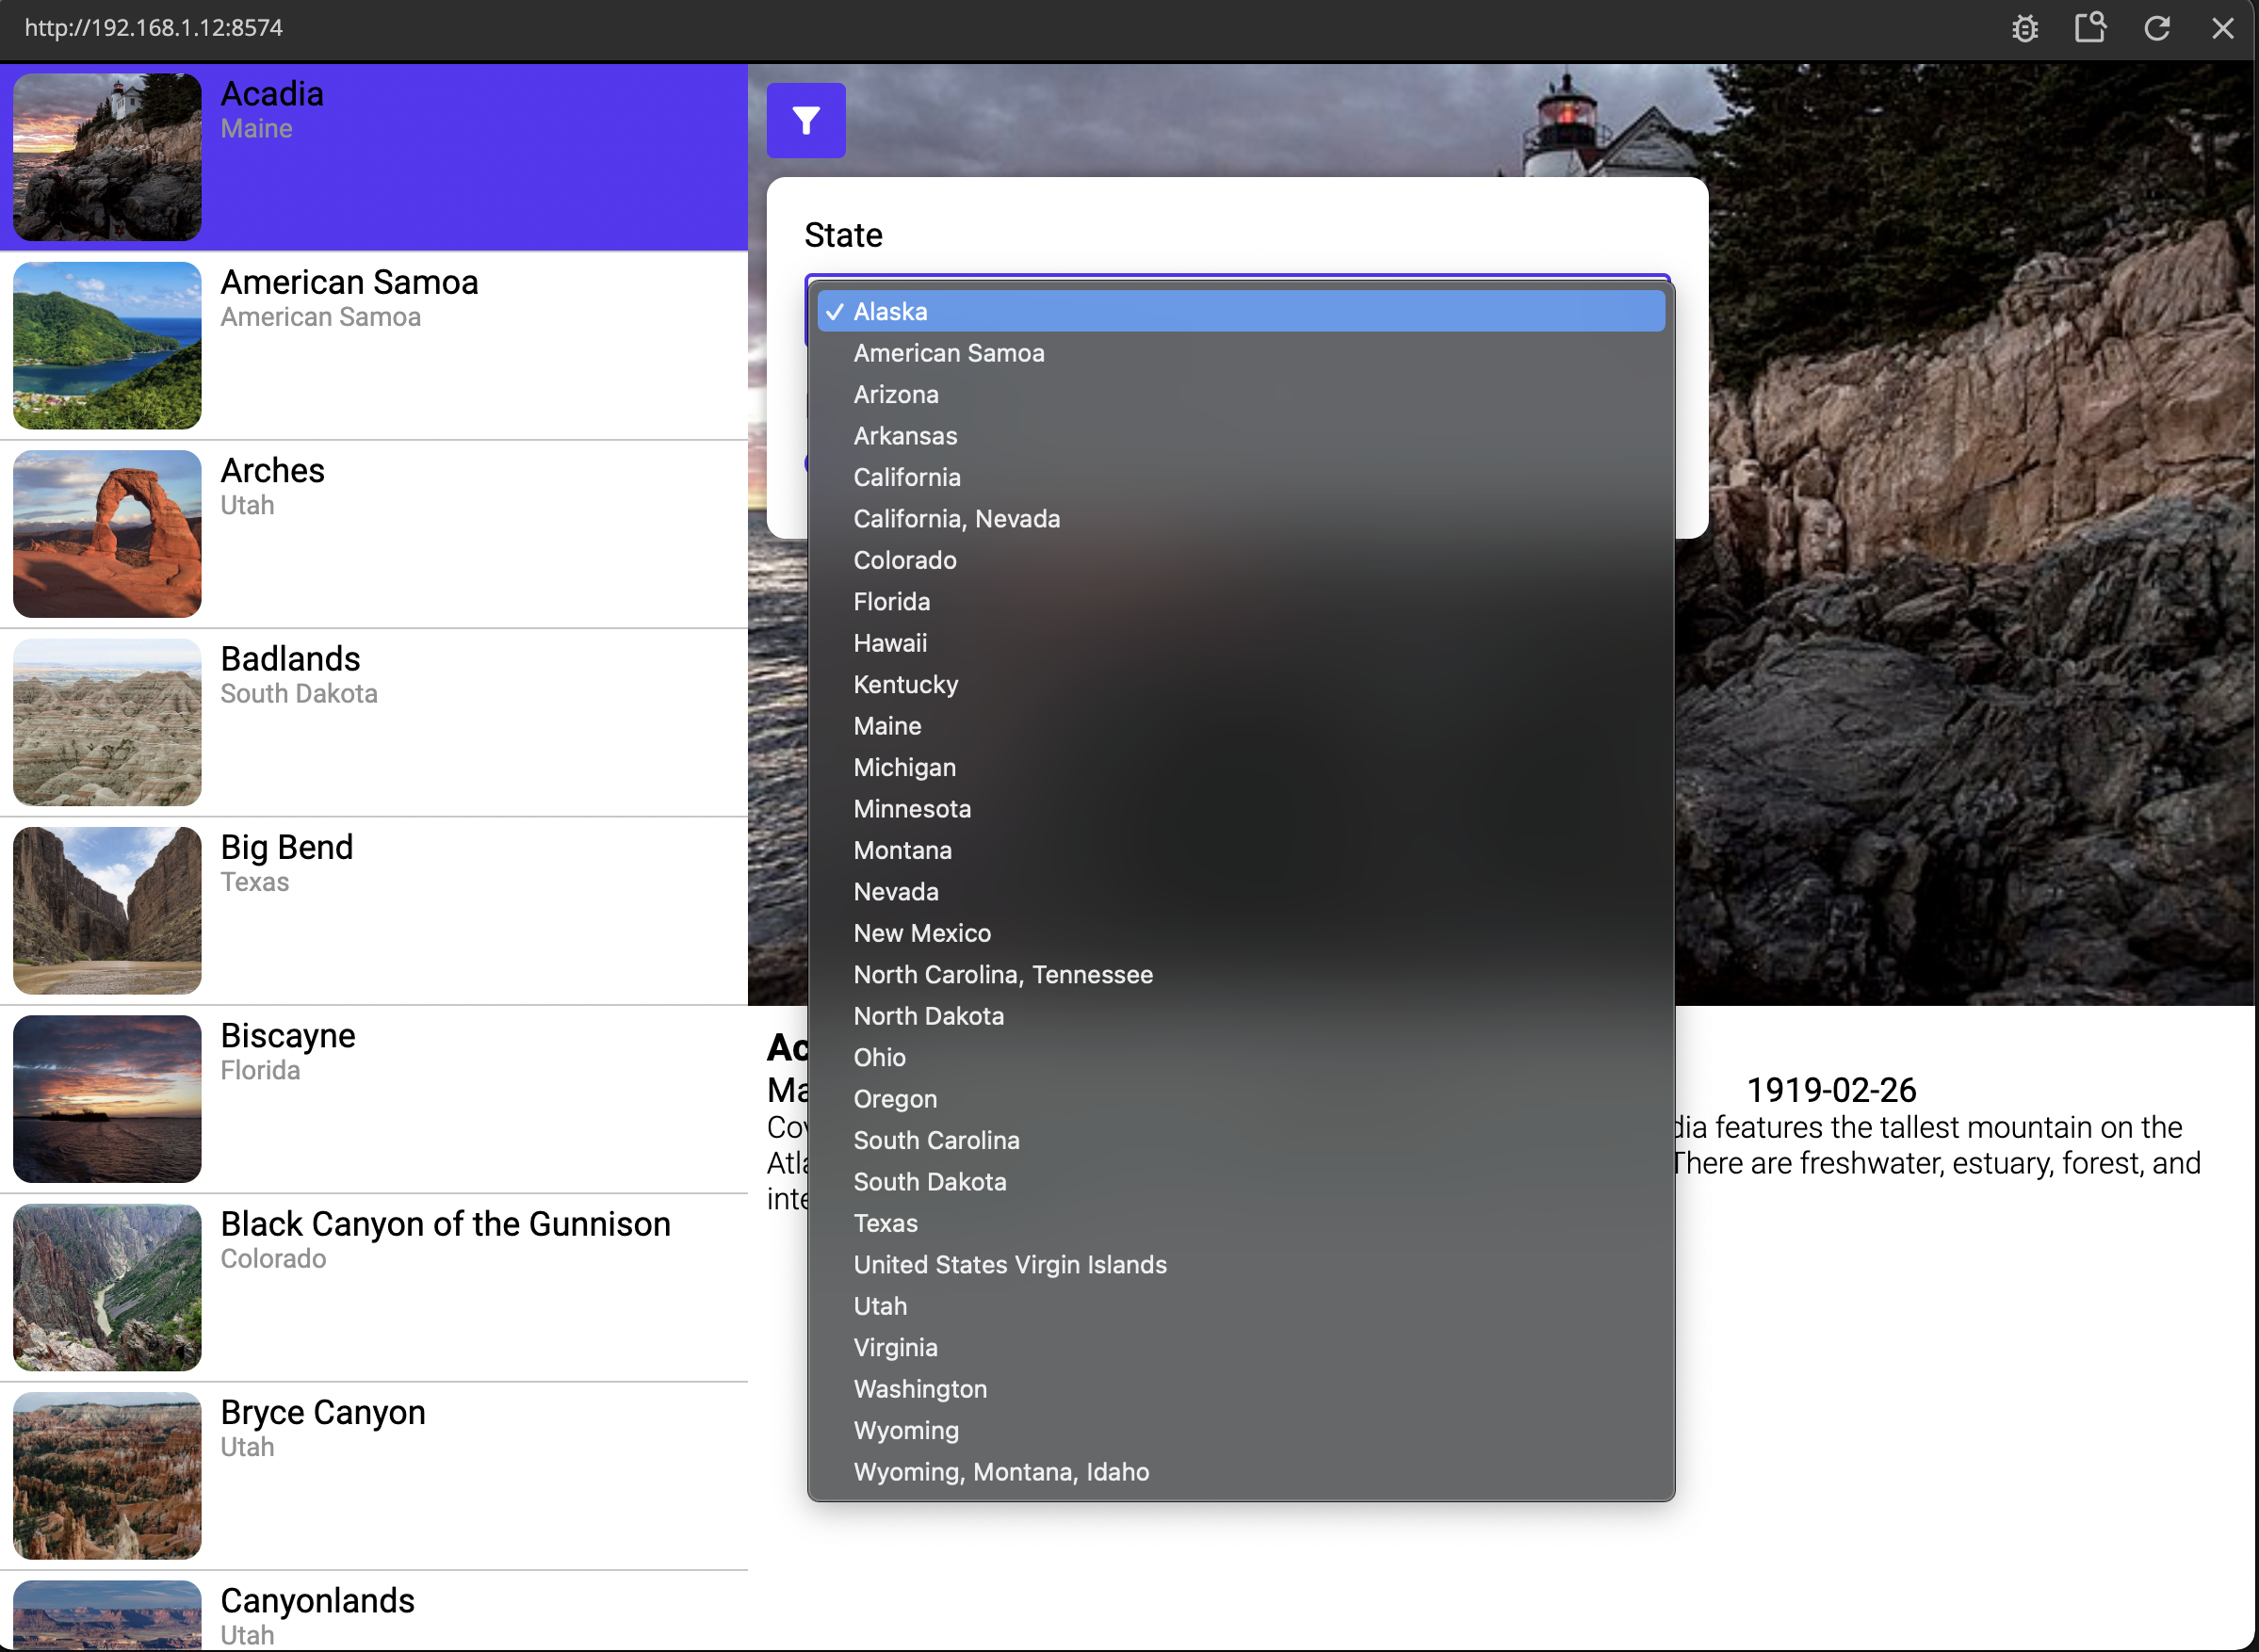Select Montana option
The width and height of the screenshot is (2259, 1652).
tap(1241, 850)
